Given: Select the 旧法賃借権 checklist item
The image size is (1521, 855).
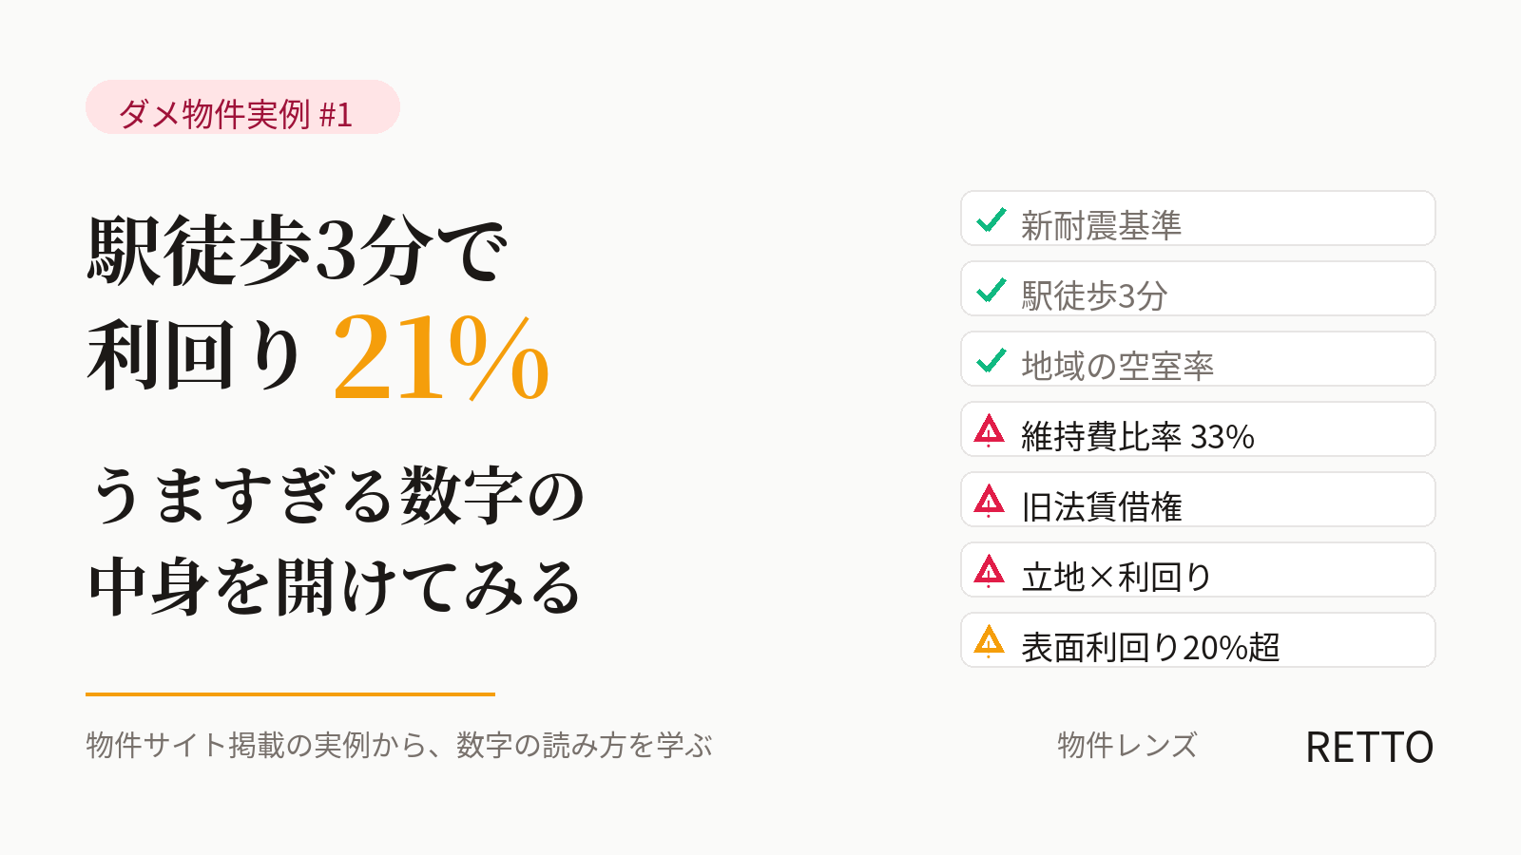Looking at the screenshot, I should [x=1198, y=500].
